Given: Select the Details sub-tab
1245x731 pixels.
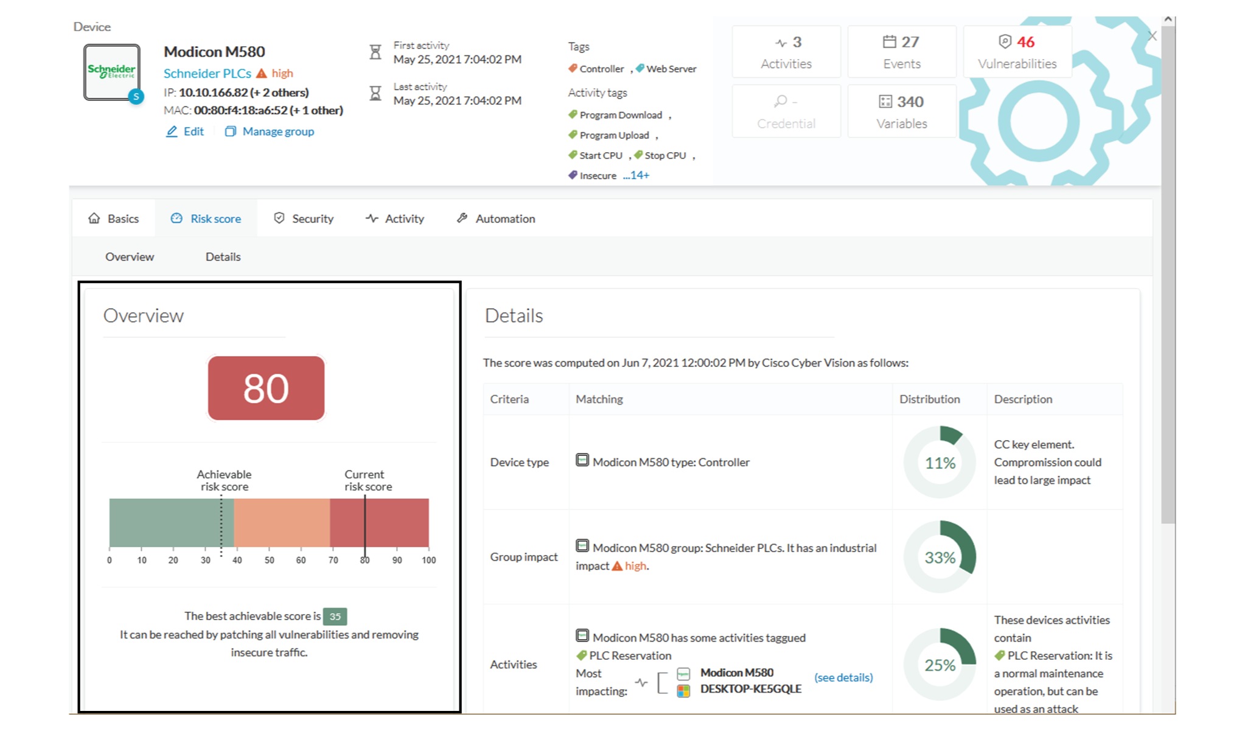Looking at the screenshot, I should pyautogui.click(x=223, y=257).
